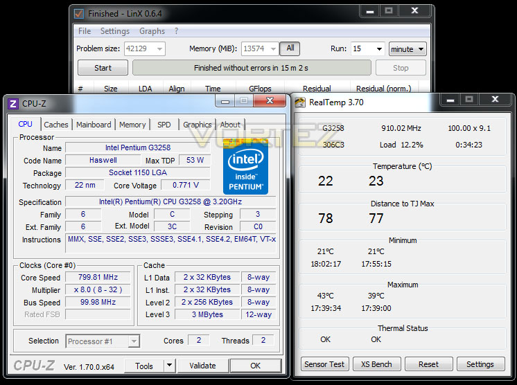Screen dimensions: 517x385
Task: Minimize the RealTemp window
Action: tap(450, 100)
